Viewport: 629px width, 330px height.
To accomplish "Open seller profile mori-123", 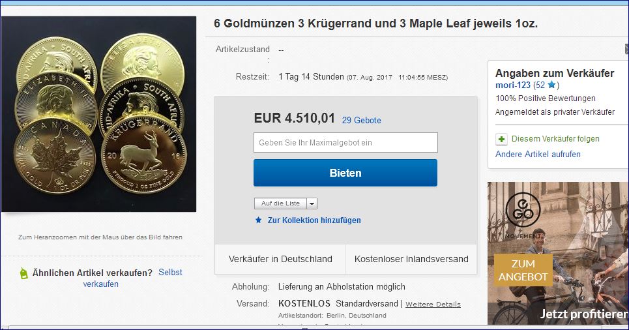I will click(x=513, y=85).
